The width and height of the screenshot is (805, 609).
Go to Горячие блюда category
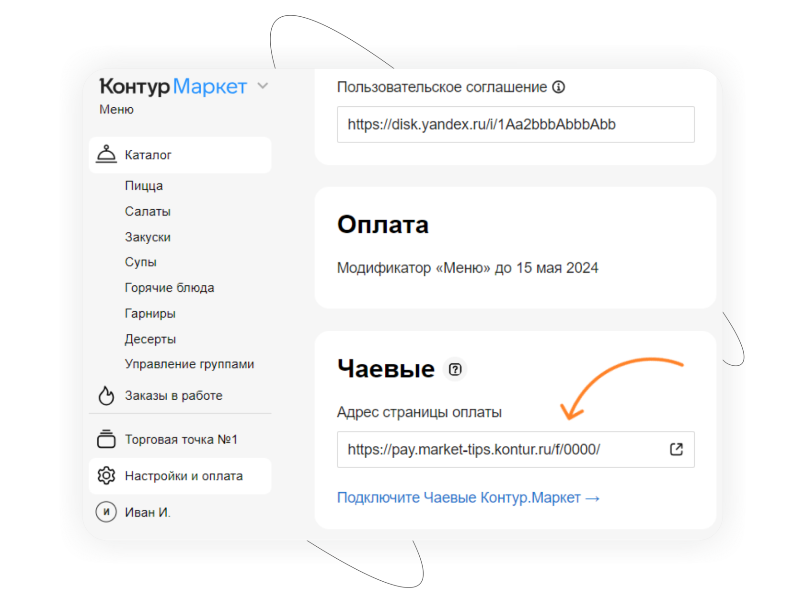[169, 288]
